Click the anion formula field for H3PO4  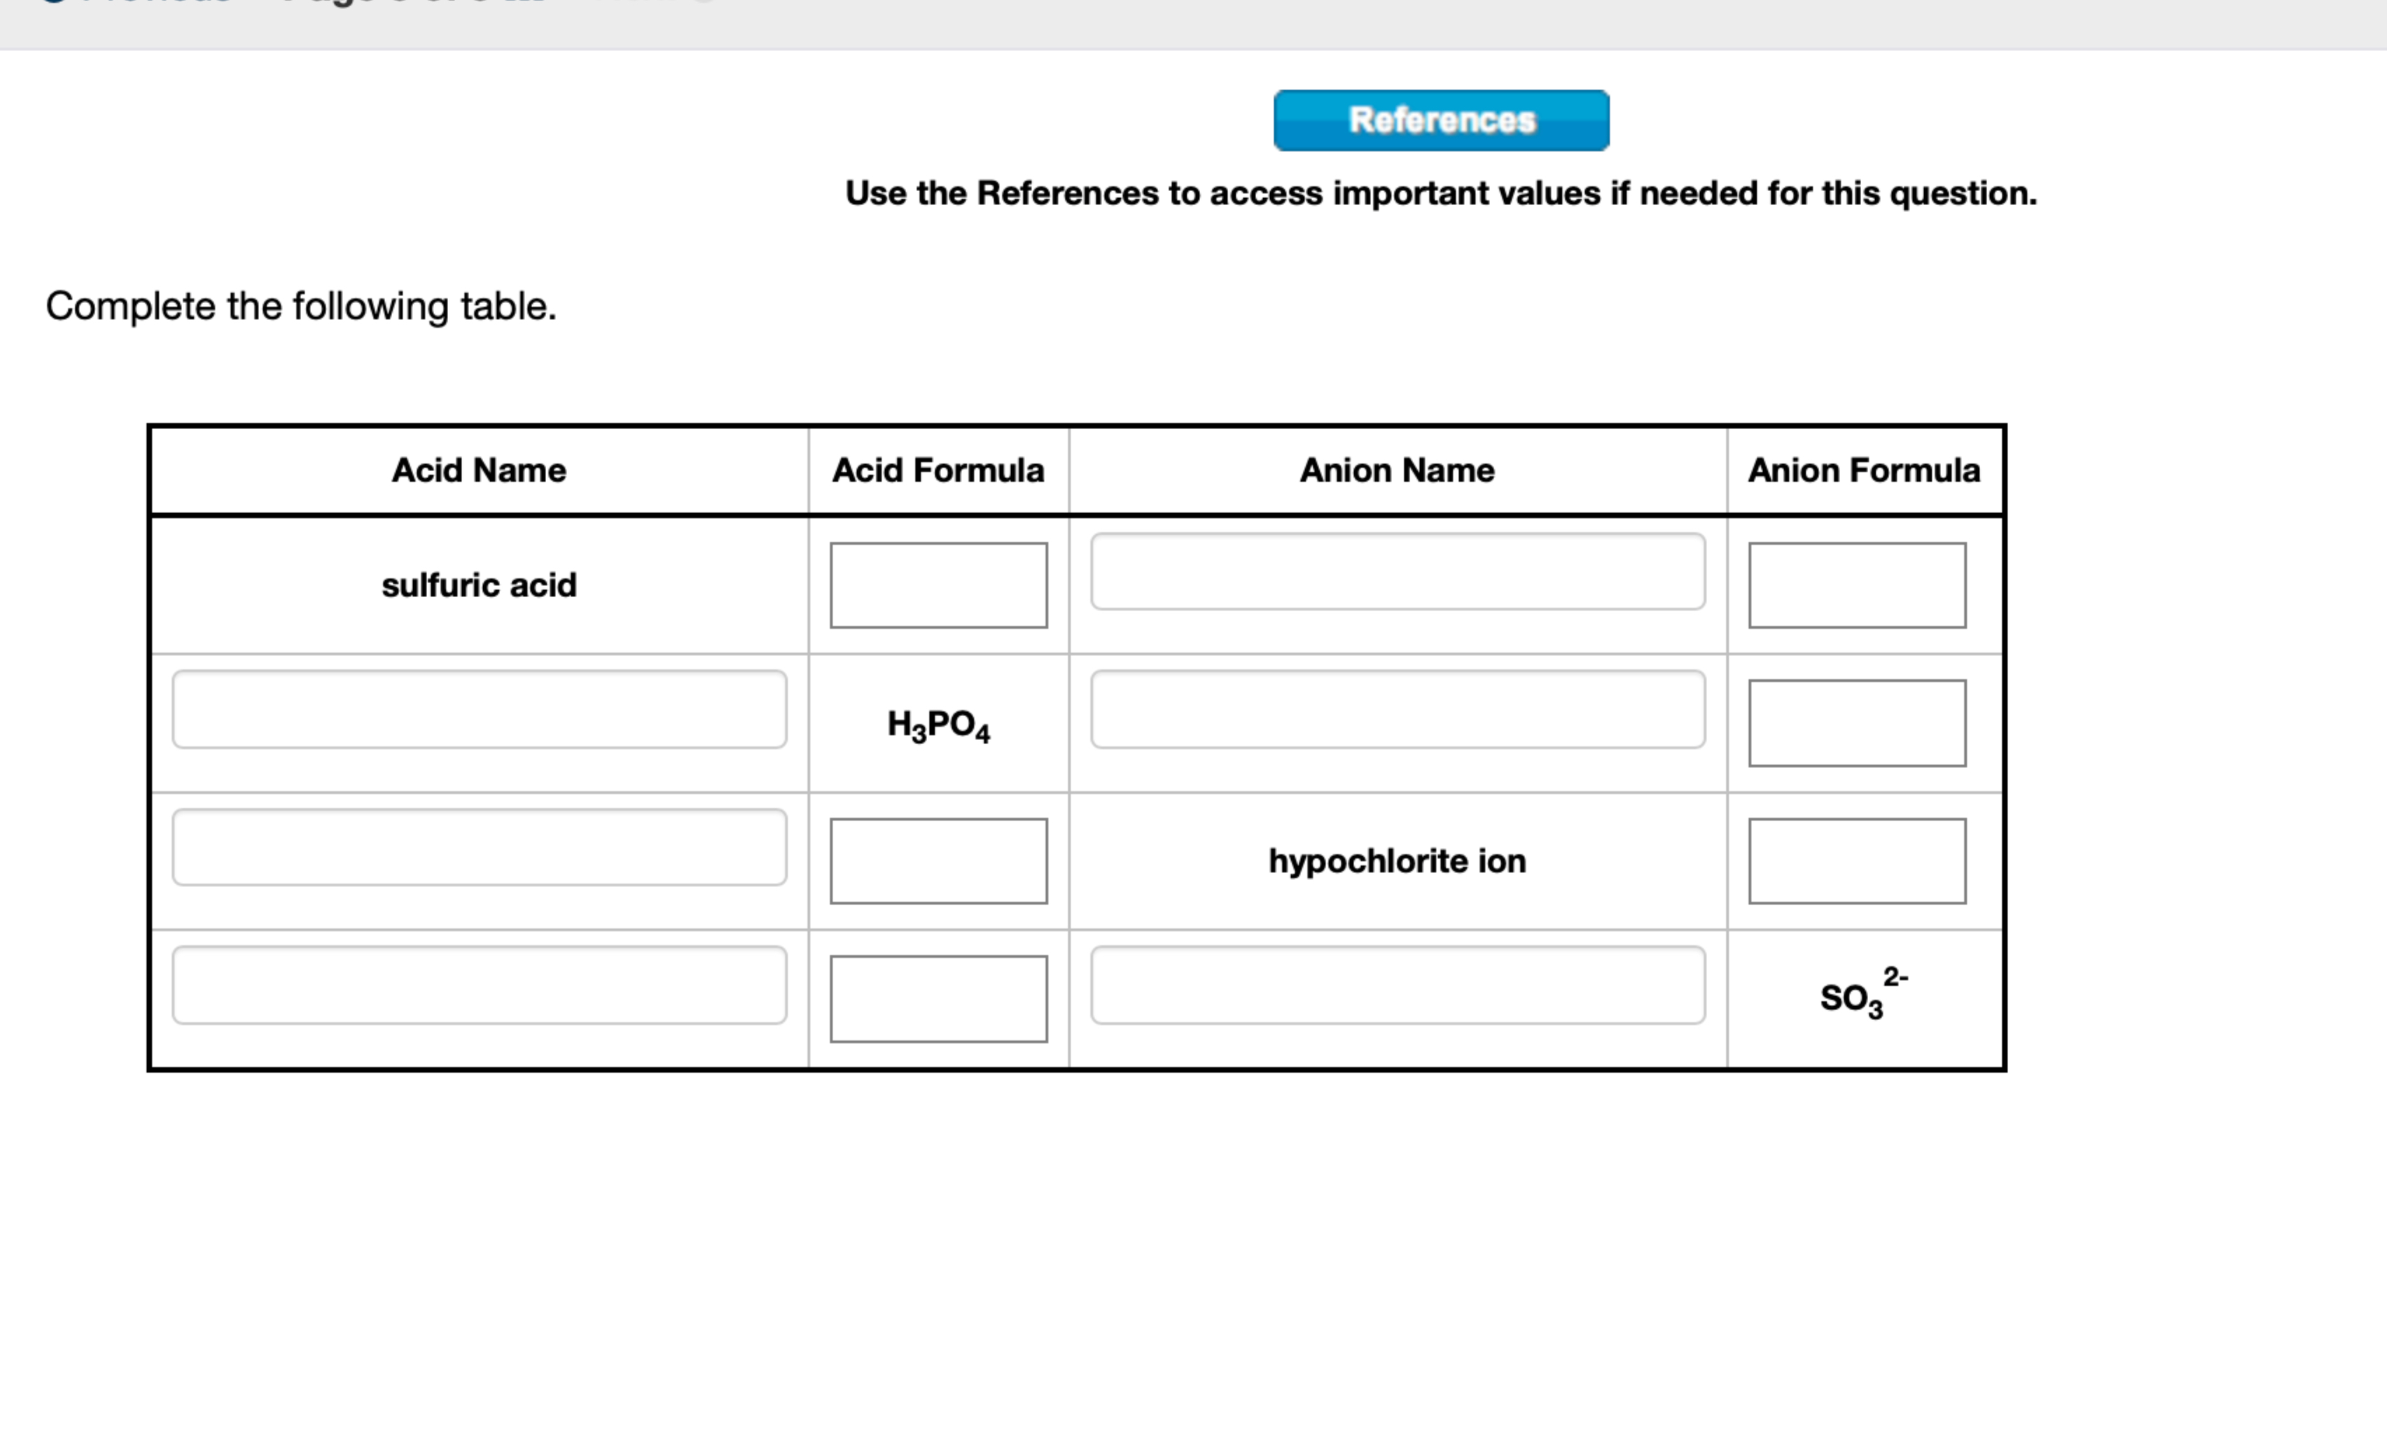pos(1856,722)
